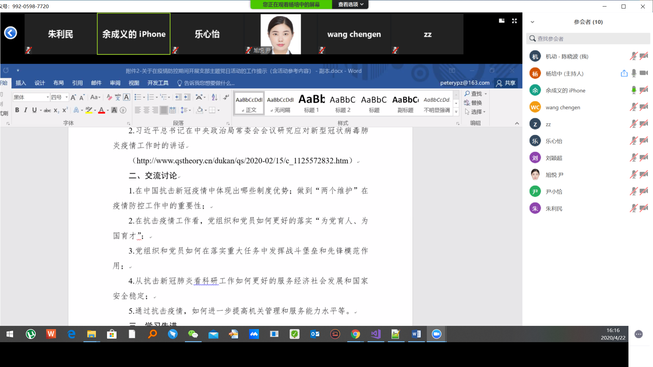Click the bulleted list icon
Image resolution: width=653 pixels, height=367 pixels.
tap(137, 97)
